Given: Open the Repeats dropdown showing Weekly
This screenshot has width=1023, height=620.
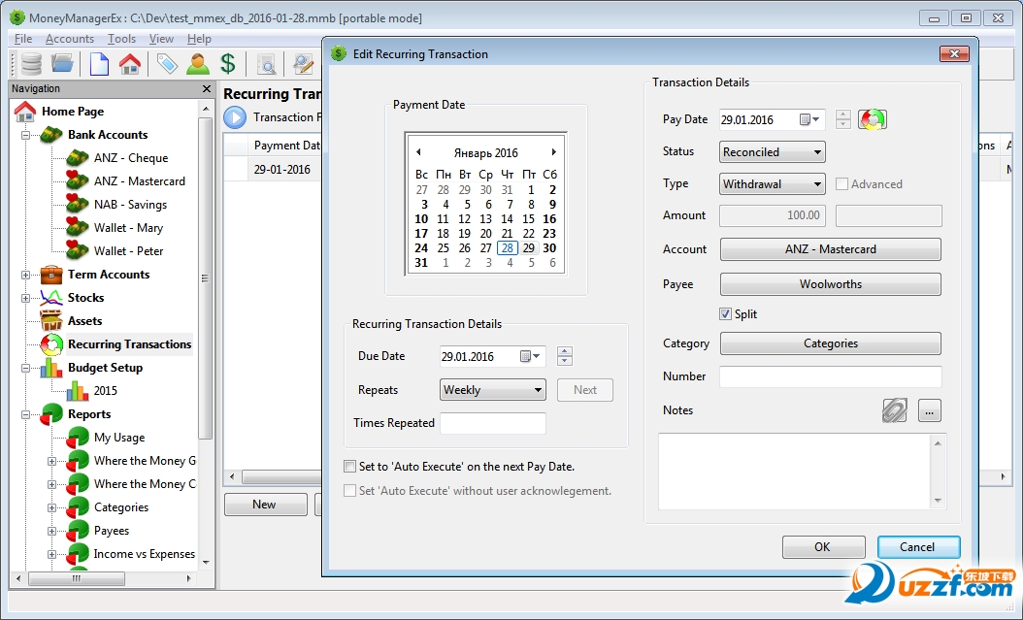Looking at the screenshot, I should [493, 390].
